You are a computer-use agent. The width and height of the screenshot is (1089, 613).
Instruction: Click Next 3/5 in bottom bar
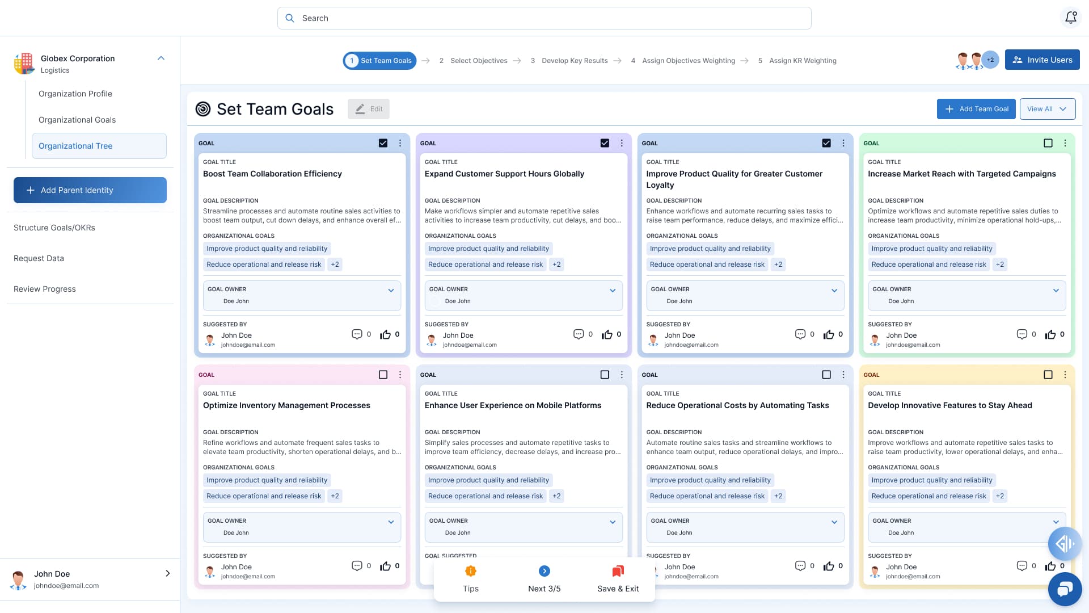click(544, 580)
